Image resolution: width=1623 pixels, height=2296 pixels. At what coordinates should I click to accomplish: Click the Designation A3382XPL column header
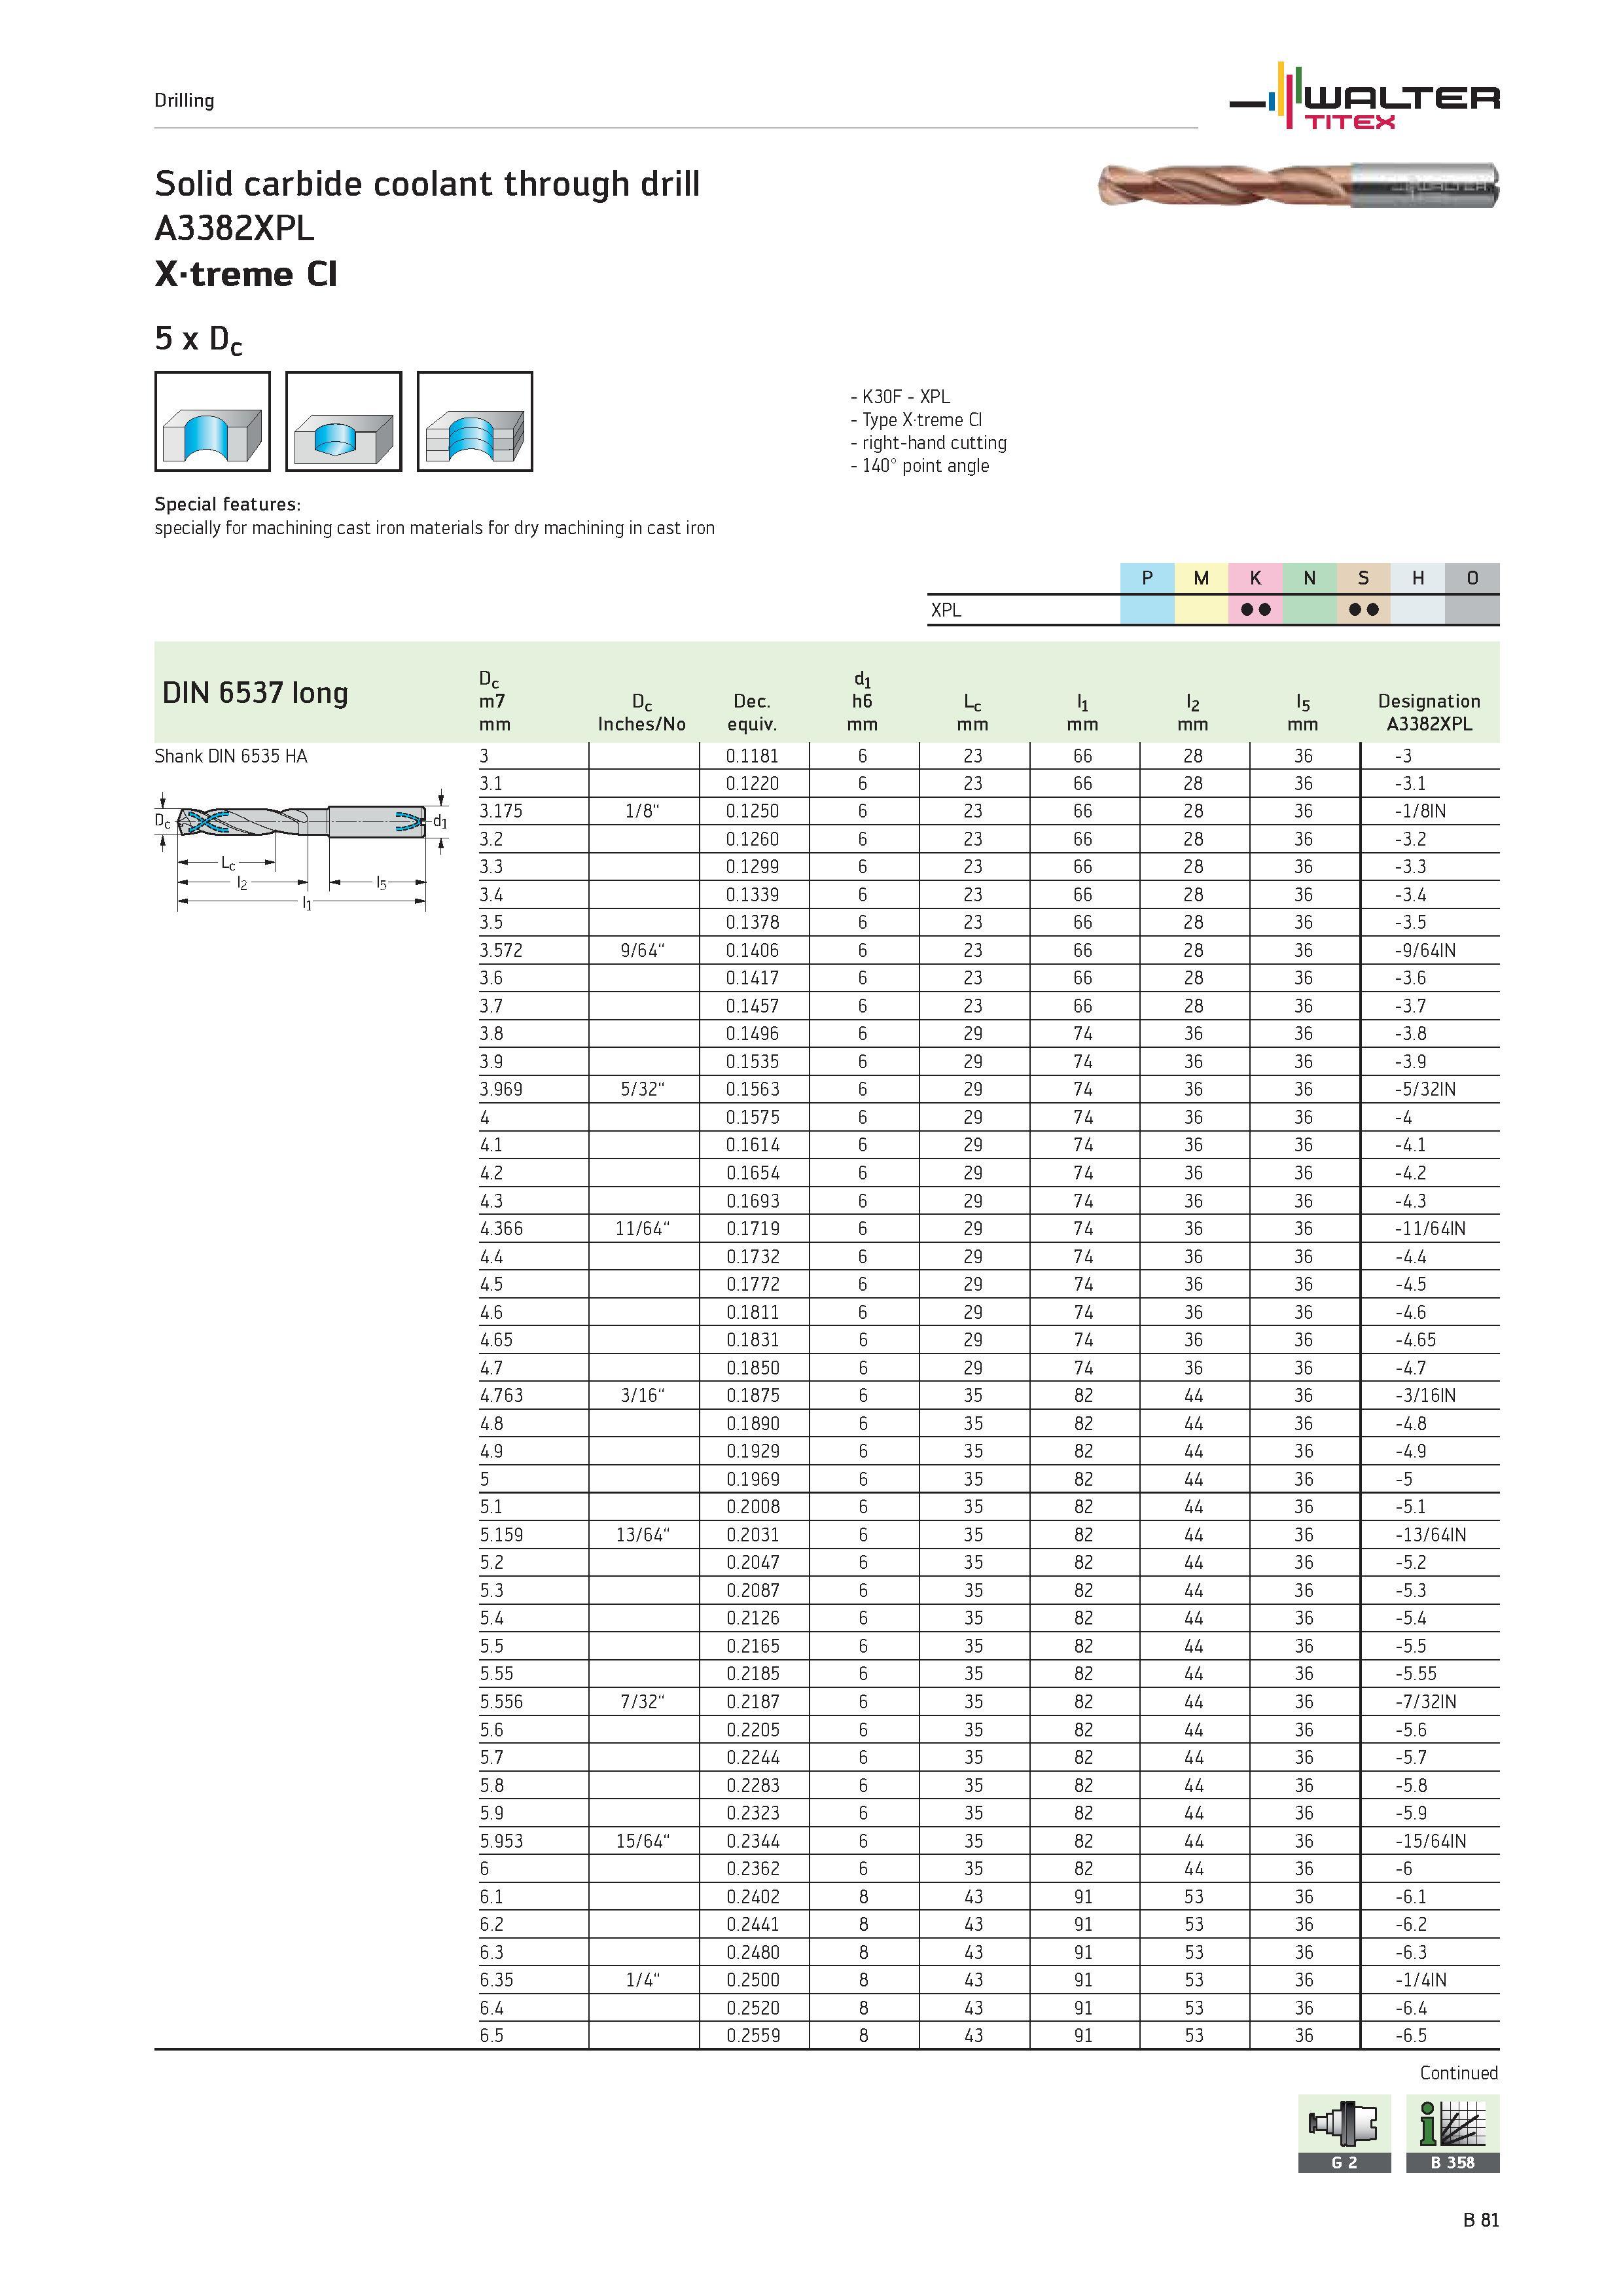tap(1429, 712)
